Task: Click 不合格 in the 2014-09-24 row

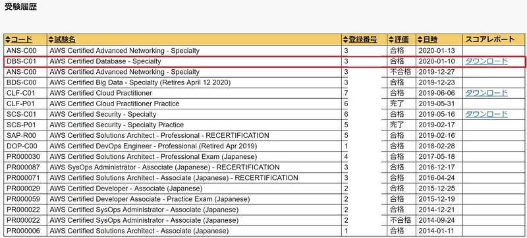Action: (x=401, y=220)
